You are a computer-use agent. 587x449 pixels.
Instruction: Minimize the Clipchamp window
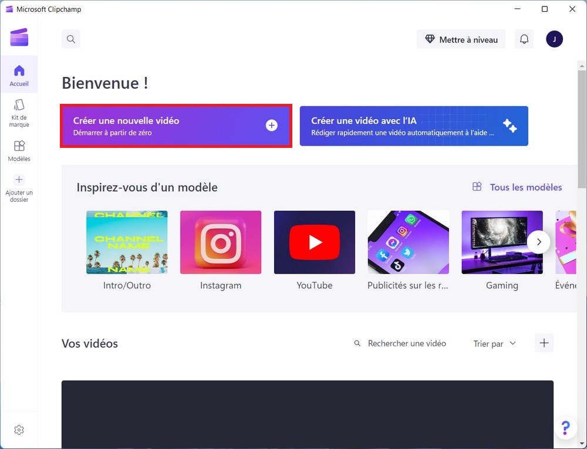517,9
